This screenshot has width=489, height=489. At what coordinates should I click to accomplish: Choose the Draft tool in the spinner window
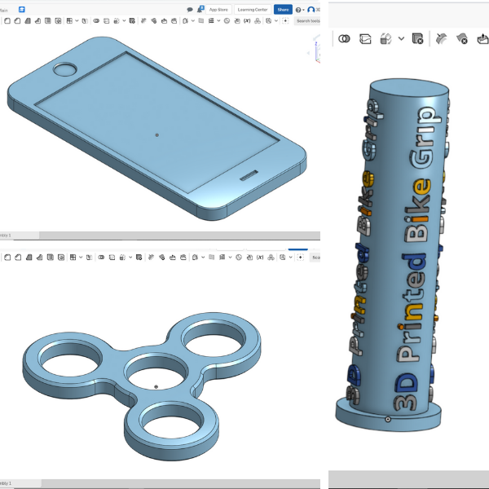pyautogui.click(x=29, y=258)
